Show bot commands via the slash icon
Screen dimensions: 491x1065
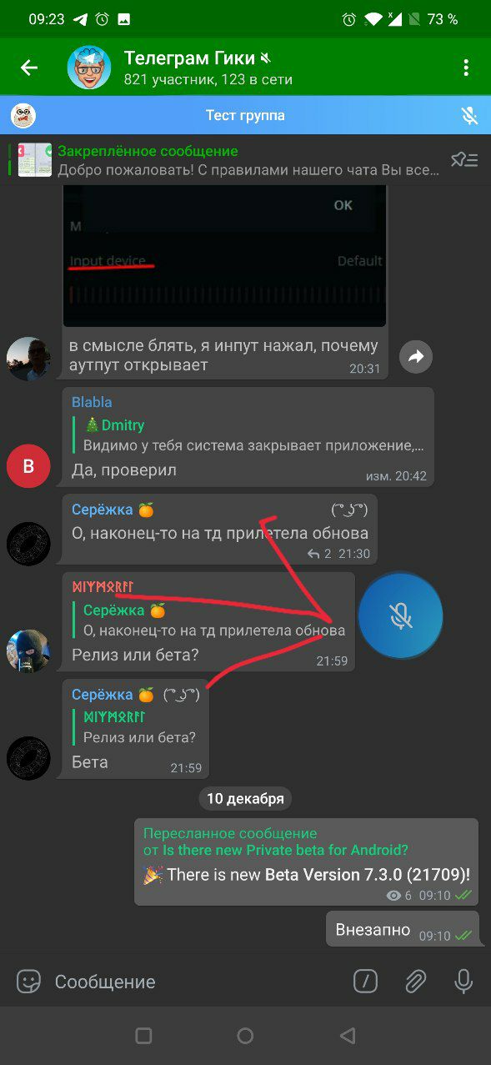tap(365, 982)
